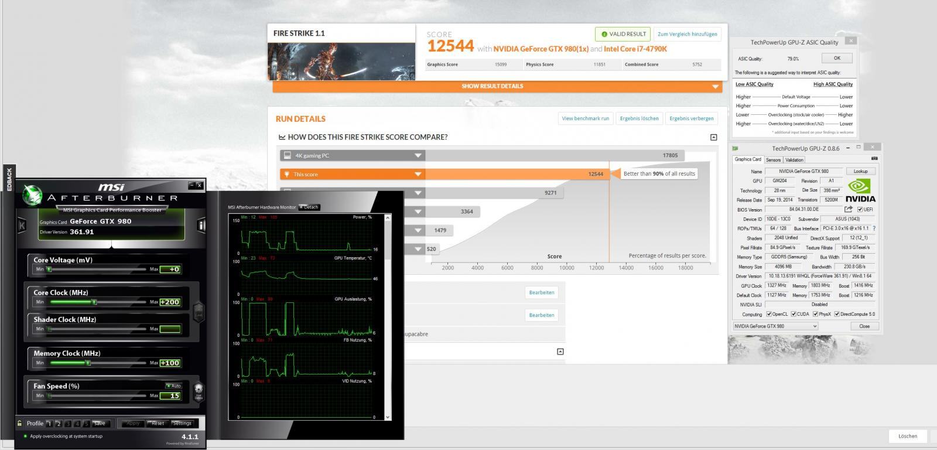The width and height of the screenshot is (937, 450).
Task: Open Afterburner info with the i button
Action: click(201, 225)
